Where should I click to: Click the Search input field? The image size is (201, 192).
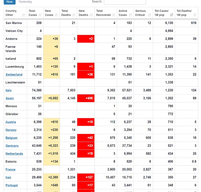click(125, 2)
